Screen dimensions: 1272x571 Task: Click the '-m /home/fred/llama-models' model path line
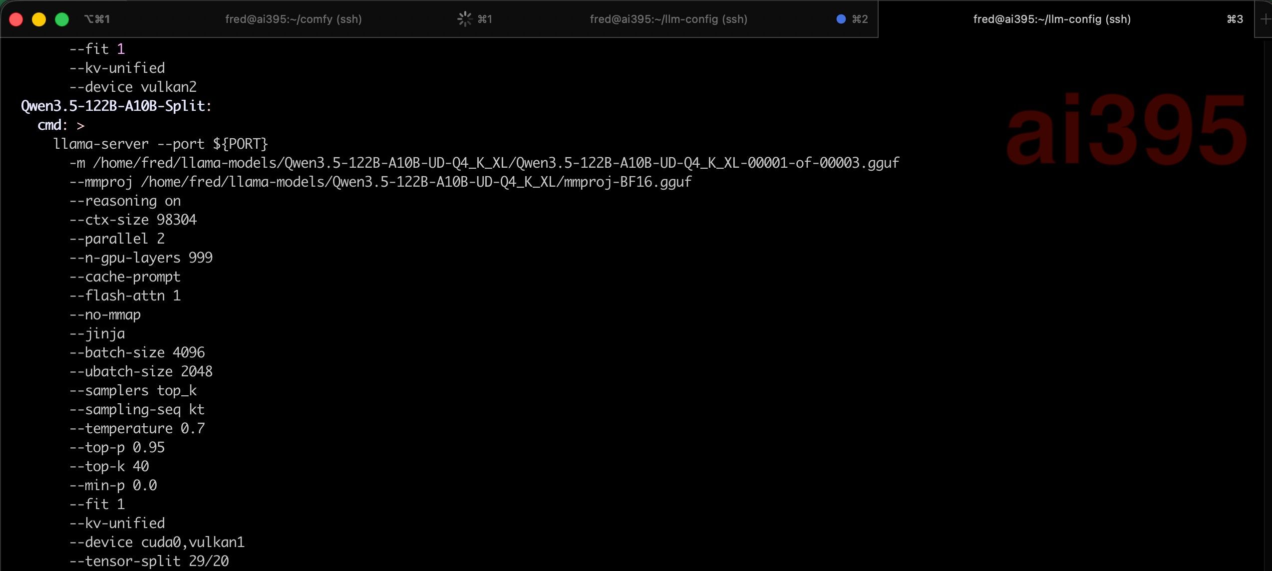[x=484, y=163]
